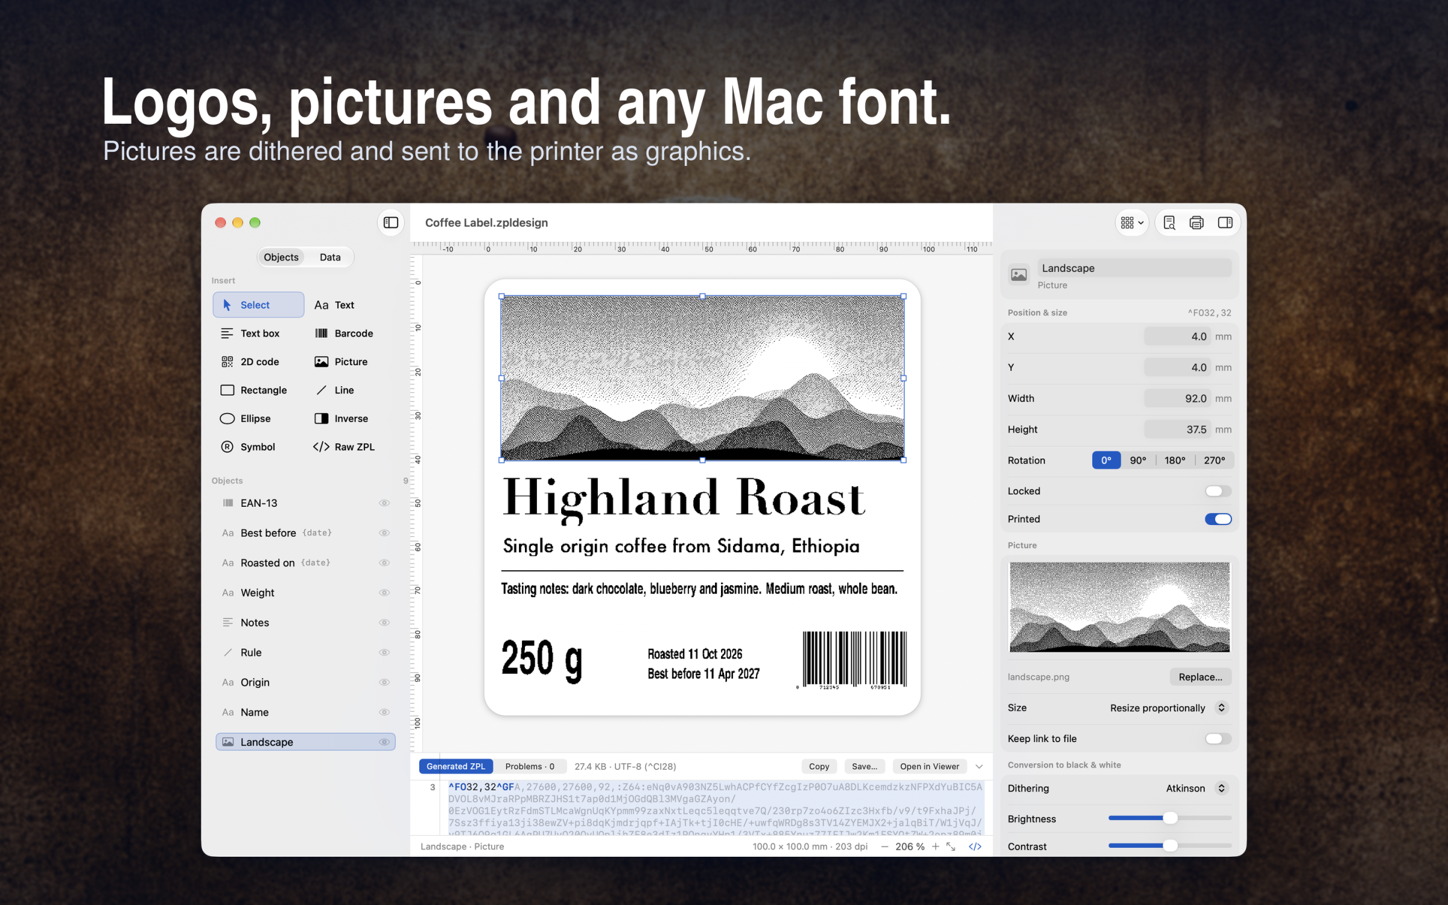The height and width of the screenshot is (905, 1448).
Task: Click the Replace... picture button
Action: click(x=1200, y=677)
